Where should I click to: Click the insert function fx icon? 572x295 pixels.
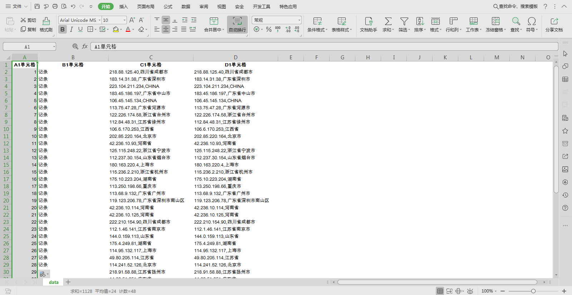coord(85,46)
